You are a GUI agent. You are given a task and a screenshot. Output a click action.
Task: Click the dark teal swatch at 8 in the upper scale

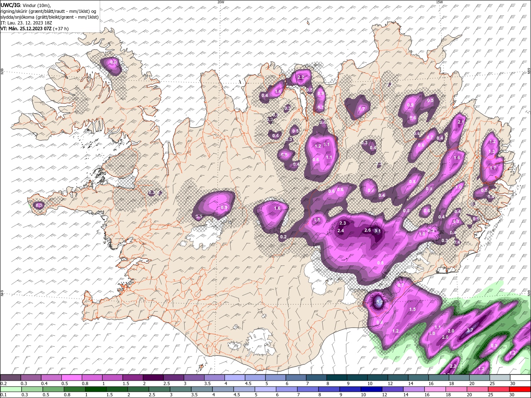(336, 378)
